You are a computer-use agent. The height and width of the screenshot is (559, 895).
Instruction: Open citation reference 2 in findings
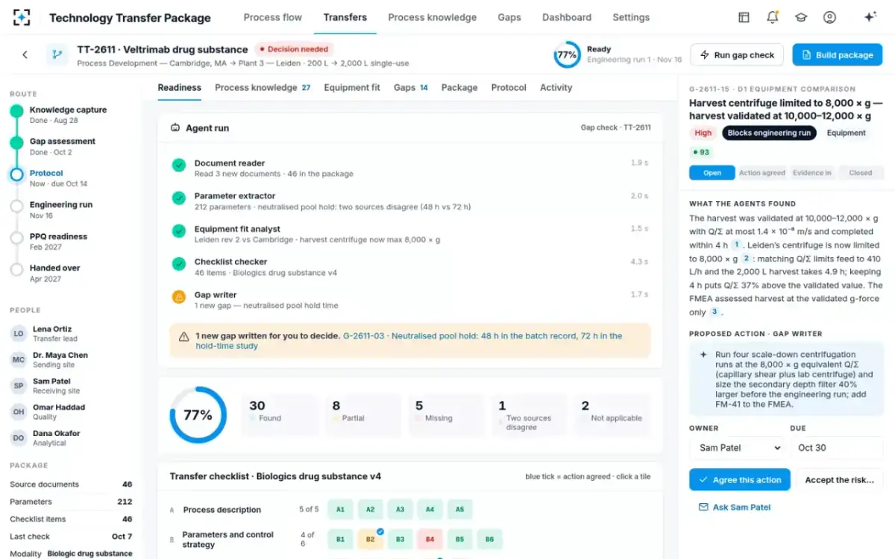click(x=746, y=259)
